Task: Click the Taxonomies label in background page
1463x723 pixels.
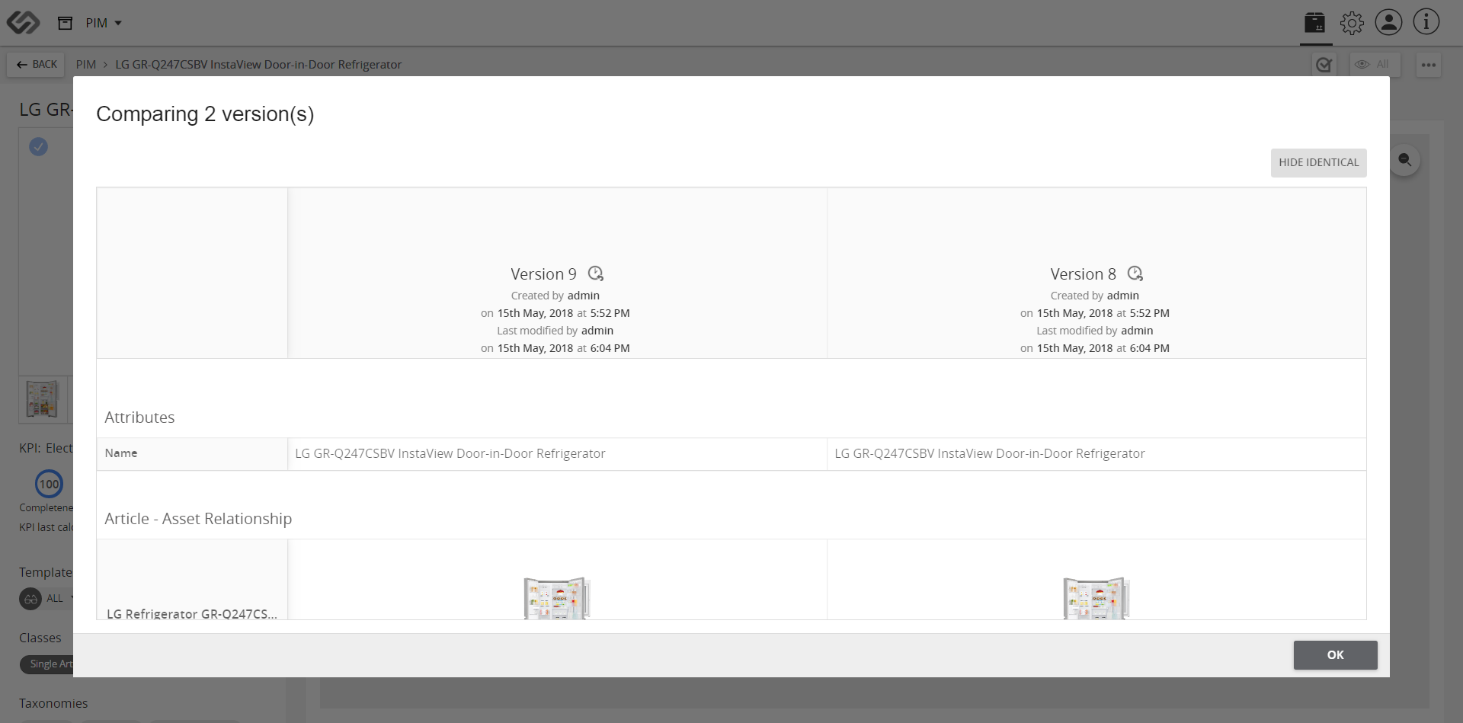Action: coord(53,703)
